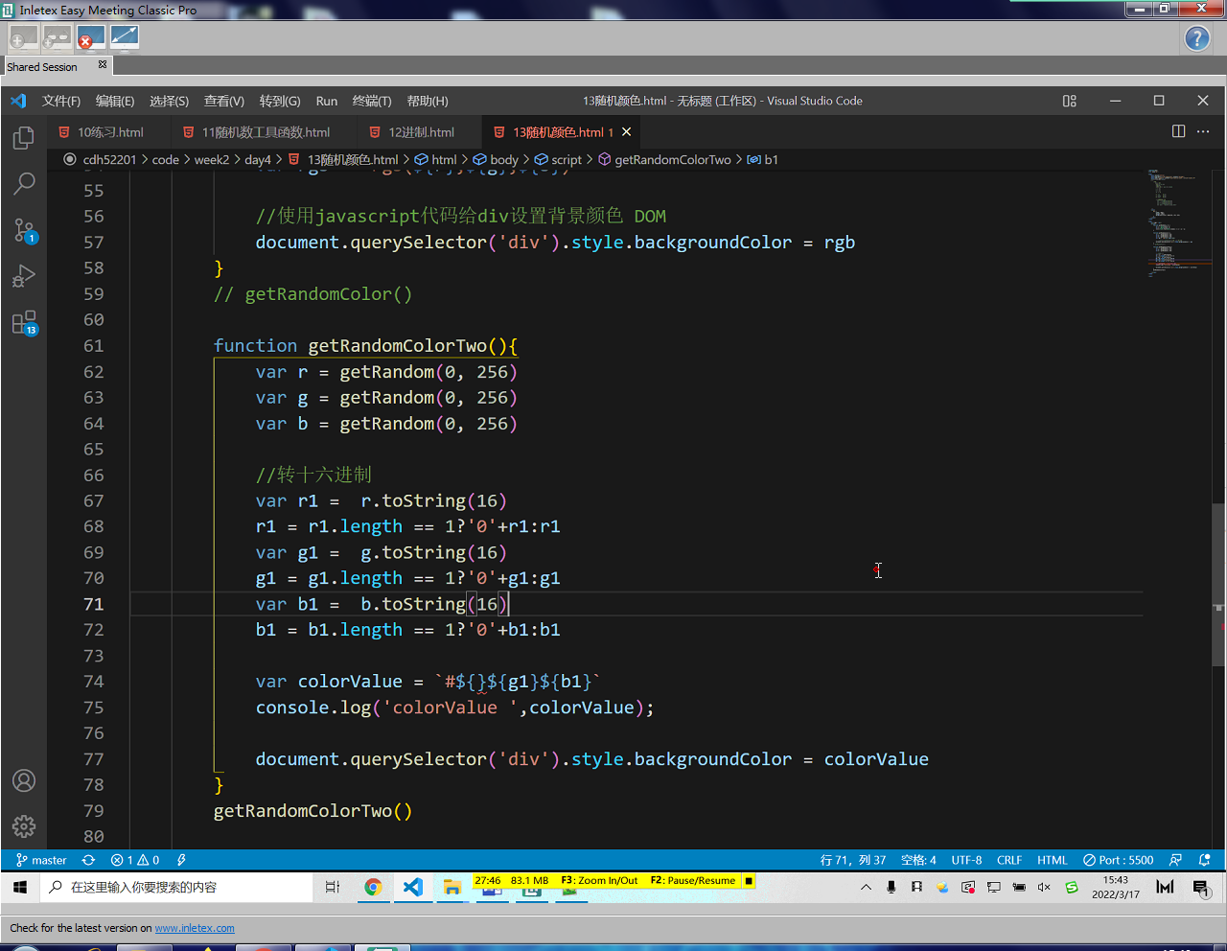
Task: Expand the body breadcrumb symbol
Action: pos(496,159)
